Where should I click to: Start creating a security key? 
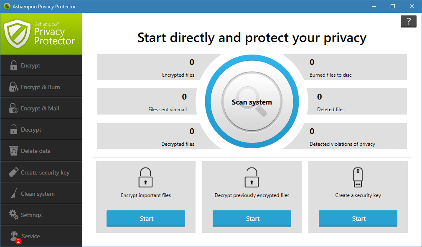click(x=358, y=218)
